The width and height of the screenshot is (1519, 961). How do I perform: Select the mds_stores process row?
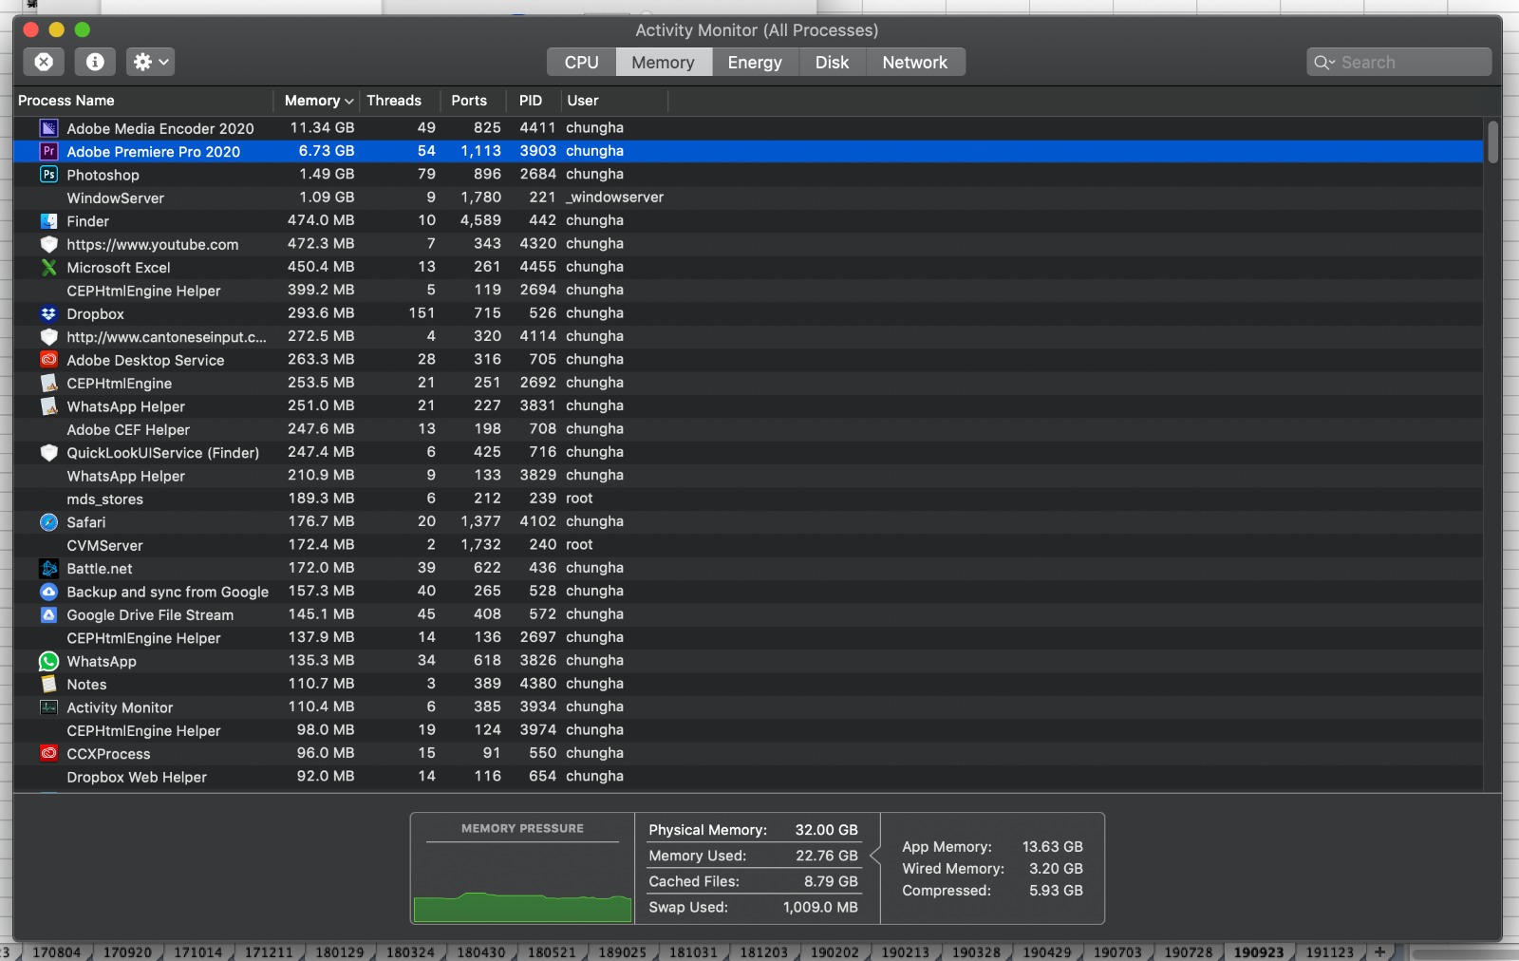pos(748,499)
